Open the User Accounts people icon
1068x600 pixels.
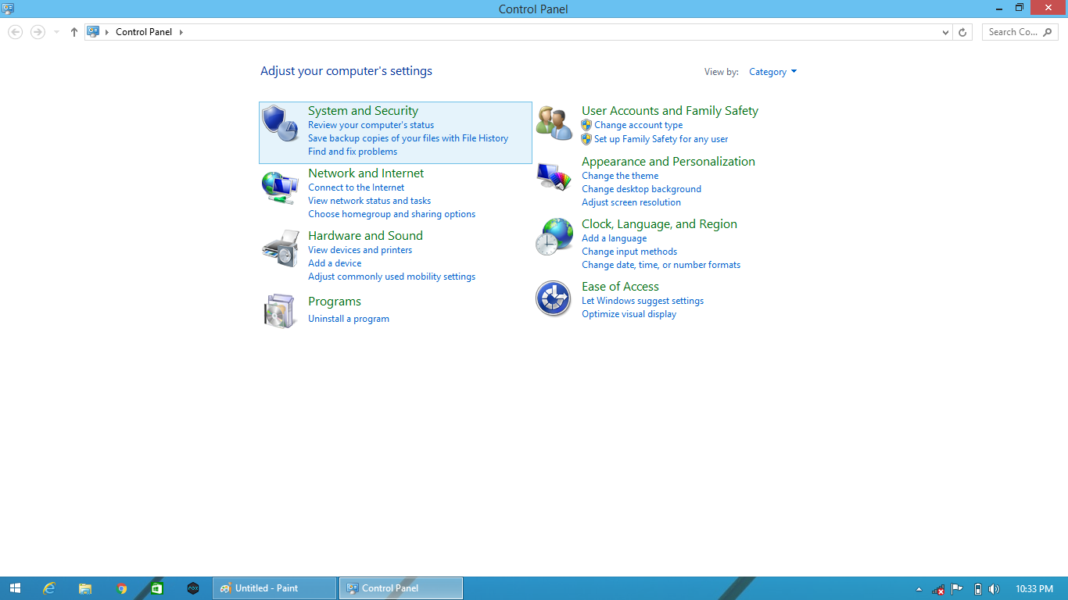pyautogui.click(x=554, y=123)
